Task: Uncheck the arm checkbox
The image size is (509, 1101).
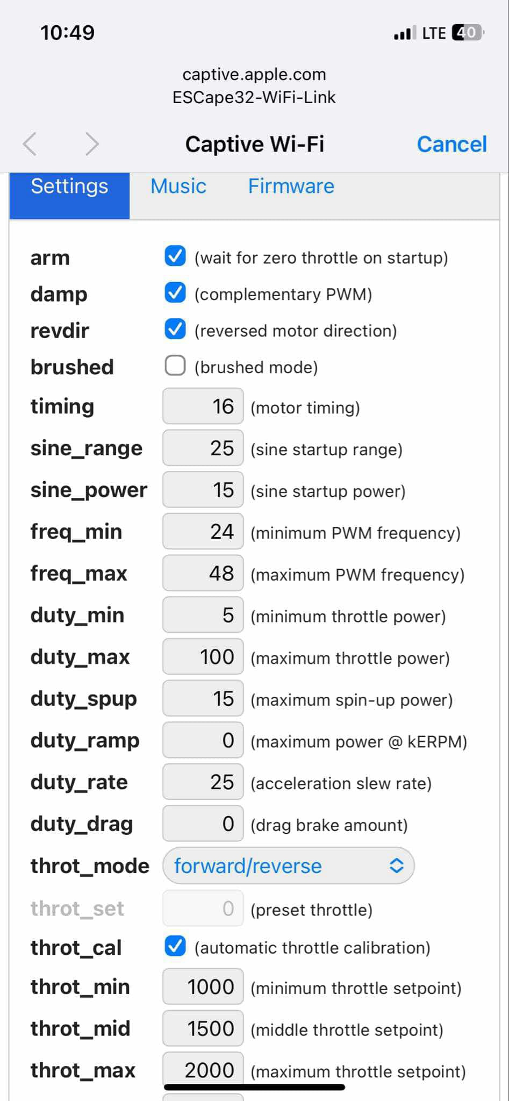Action: pyautogui.click(x=175, y=256)
